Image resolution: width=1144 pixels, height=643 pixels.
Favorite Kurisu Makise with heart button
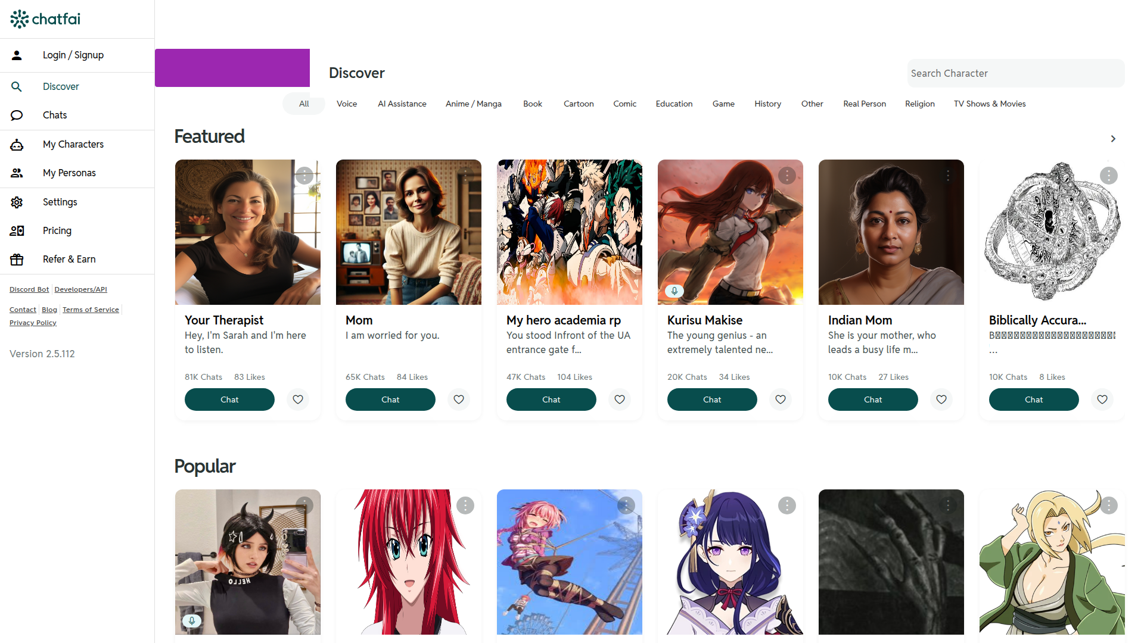781,399
